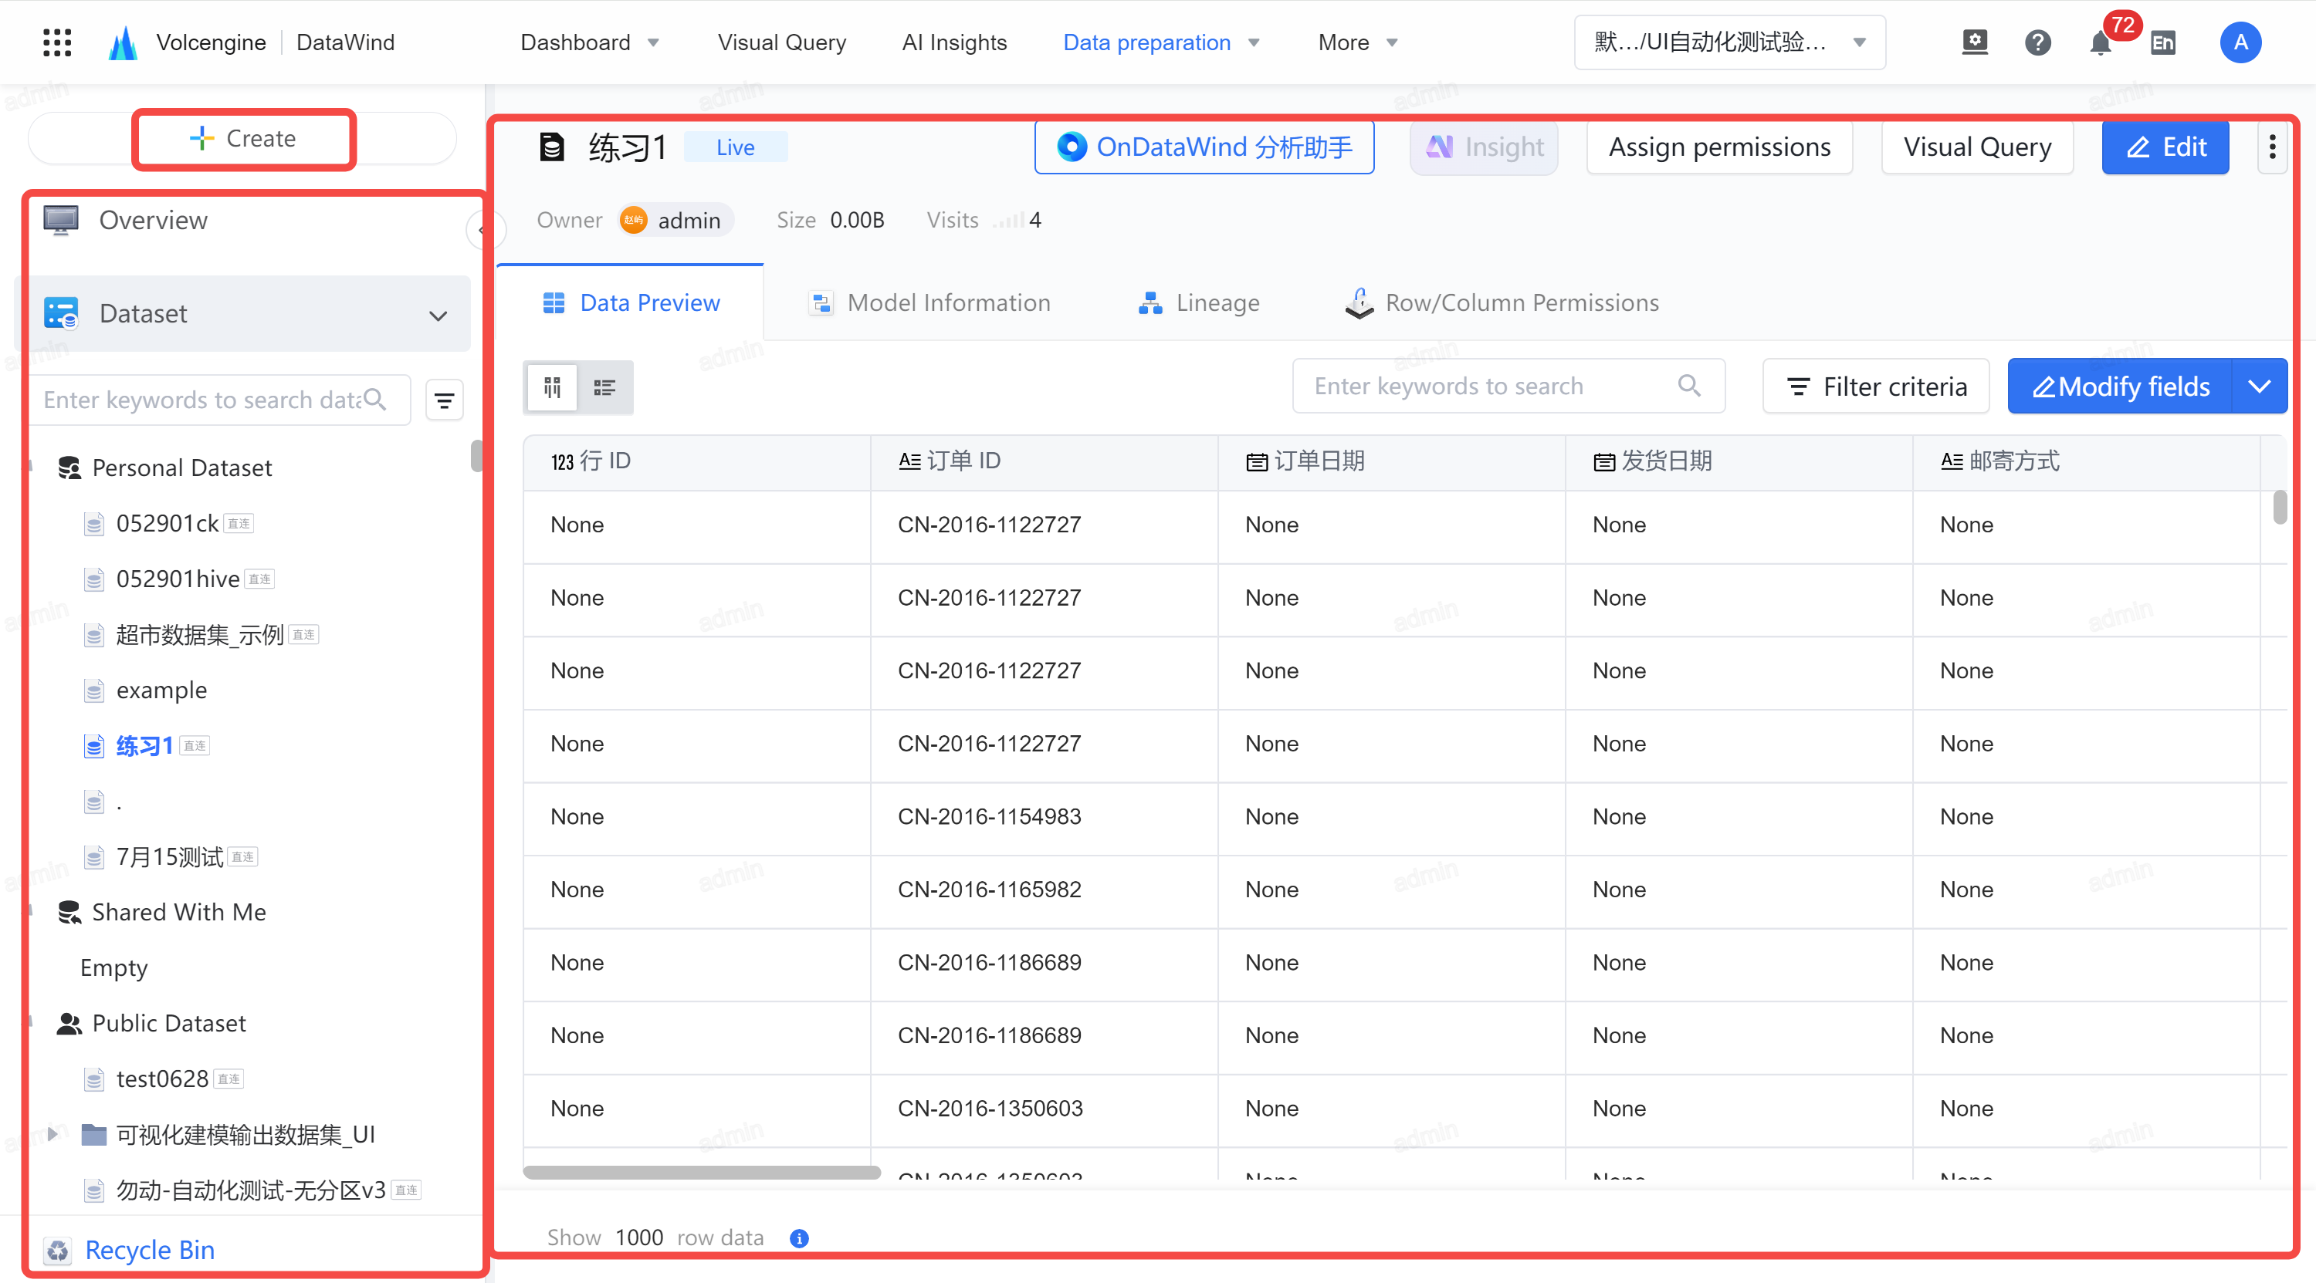Click the 行 ID numeric type icon
The image size is (2316, 1283).
[562, 462]
